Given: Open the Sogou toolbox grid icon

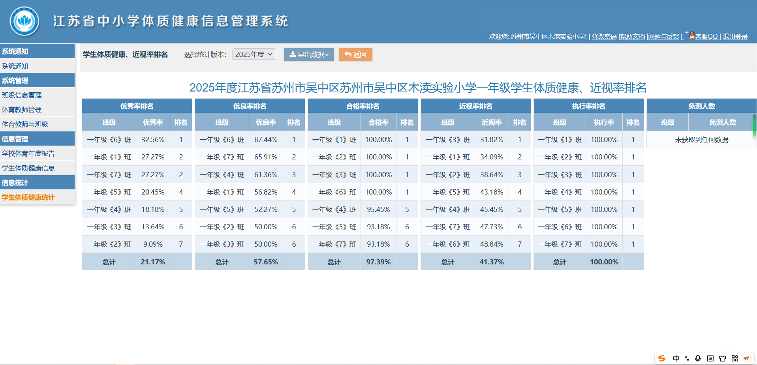Looking at the screenshot, I should [x=734, y=358].
